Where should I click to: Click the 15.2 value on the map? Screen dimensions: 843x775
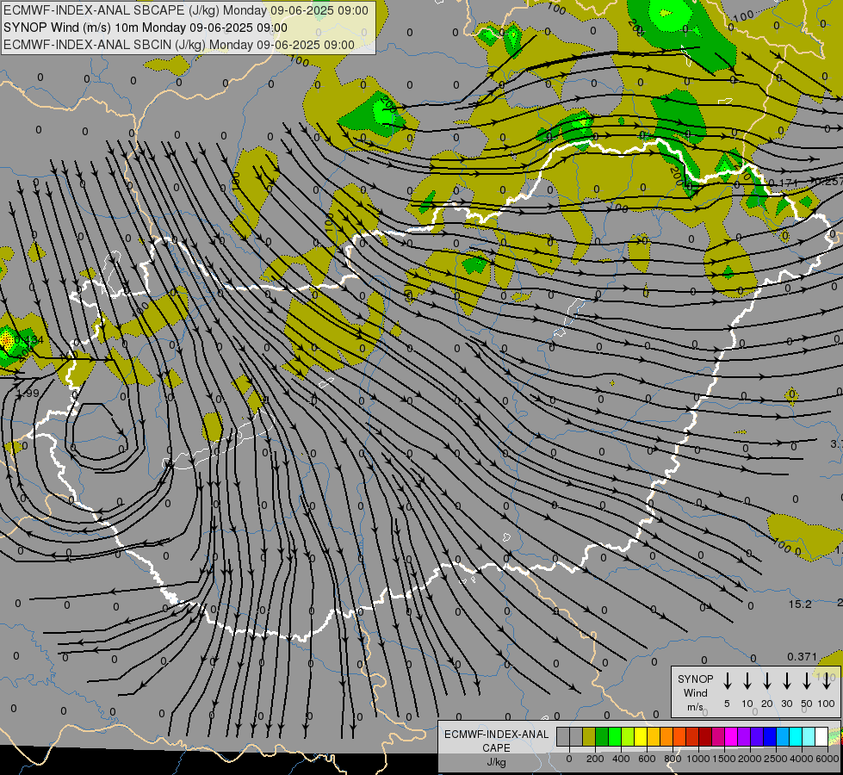800,604
